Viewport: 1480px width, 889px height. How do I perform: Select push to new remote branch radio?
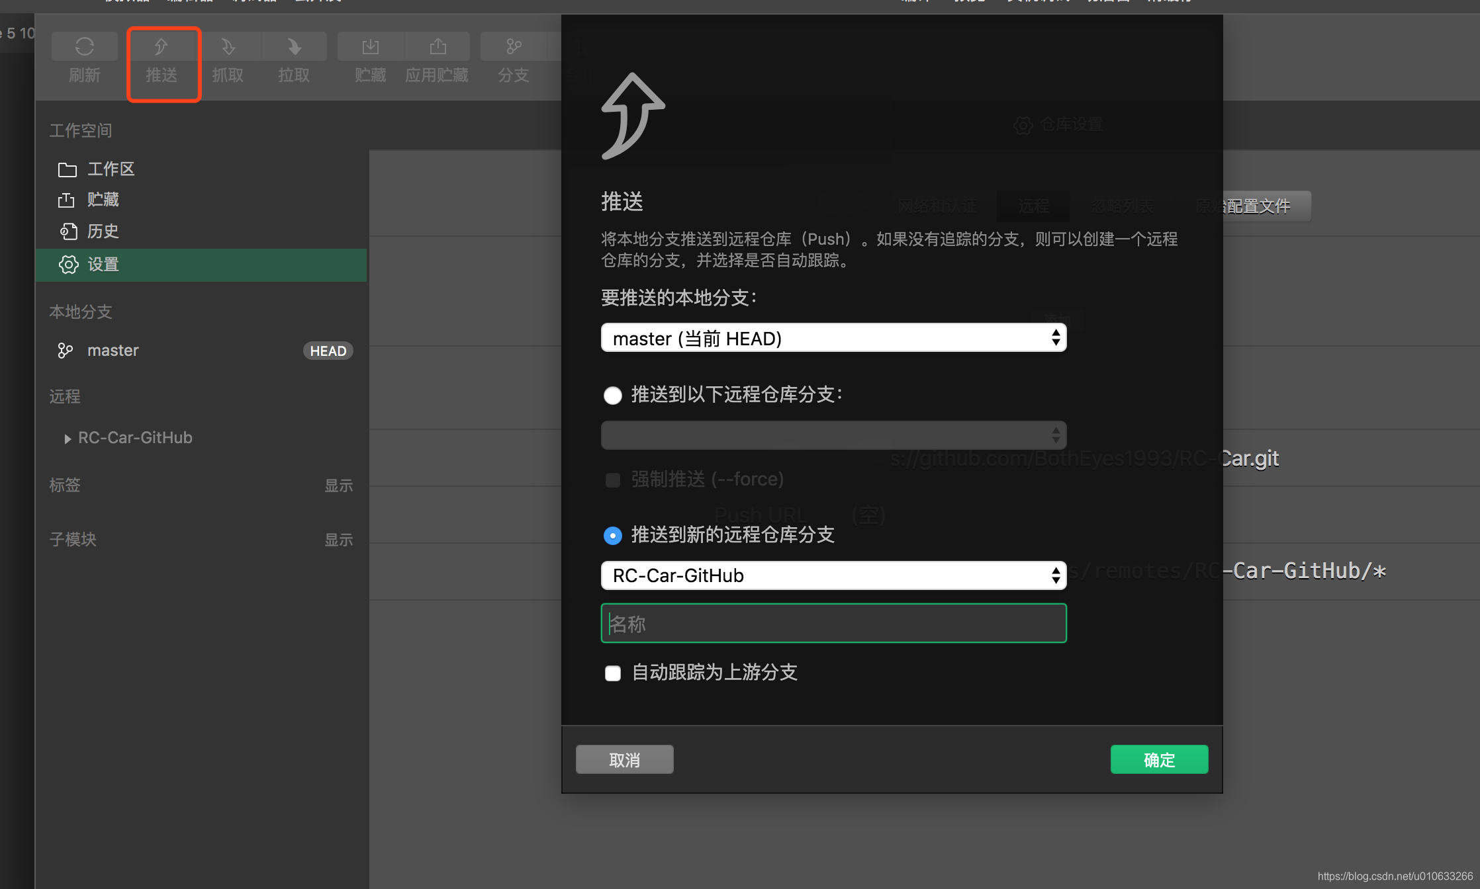pyautogui.click(x=613, y=535)
